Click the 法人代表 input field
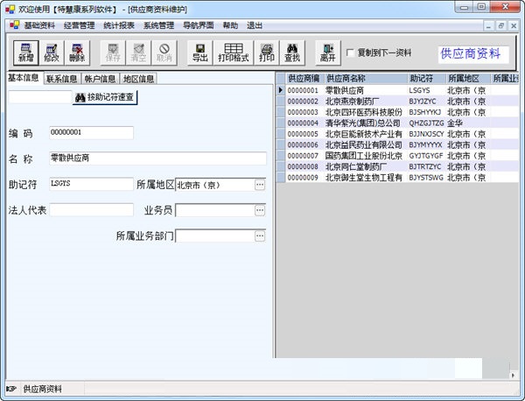Viewport: 525px width, 401px height. [x=91, y=210]
